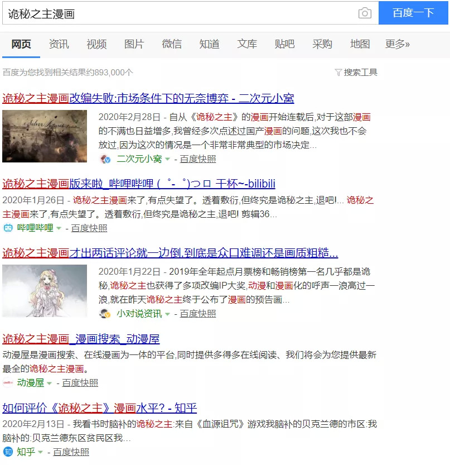This screenshot has width=450, height=465.
Task: Open the bilibili 诡秘之主漫画版来啦 result
Action: [x=139, y=184]
